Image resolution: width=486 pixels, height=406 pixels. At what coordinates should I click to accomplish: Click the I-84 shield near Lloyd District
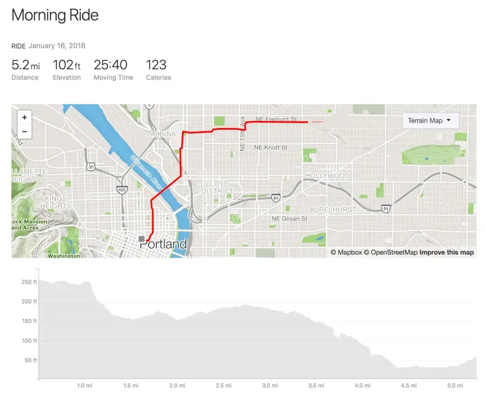pos(275,197)
